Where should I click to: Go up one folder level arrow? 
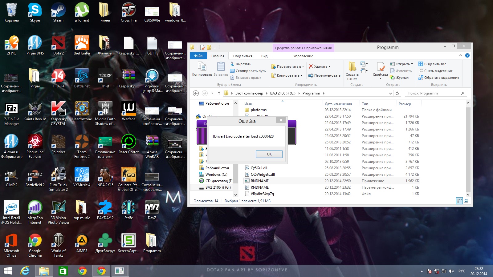pos(219,93)
